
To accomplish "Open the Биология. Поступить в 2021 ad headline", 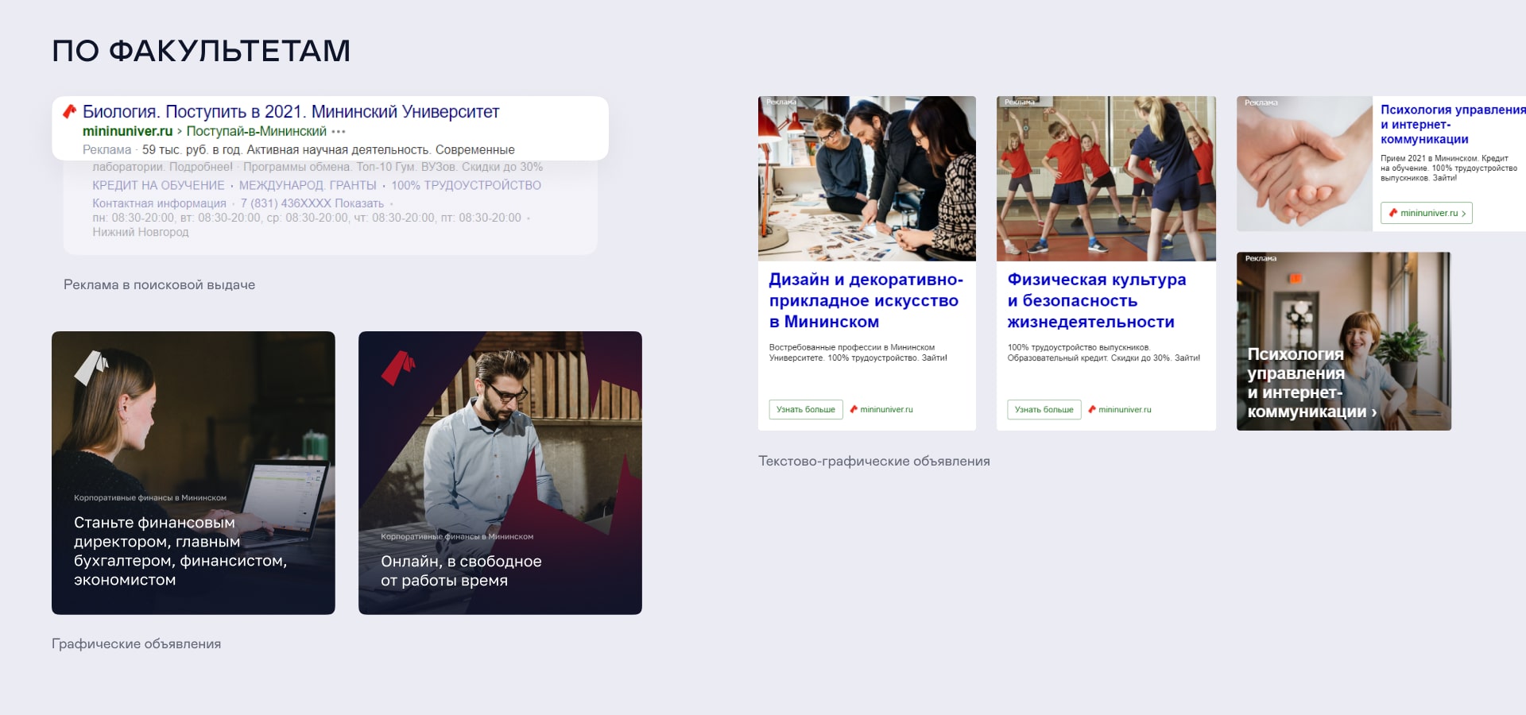I will [291, 112].
